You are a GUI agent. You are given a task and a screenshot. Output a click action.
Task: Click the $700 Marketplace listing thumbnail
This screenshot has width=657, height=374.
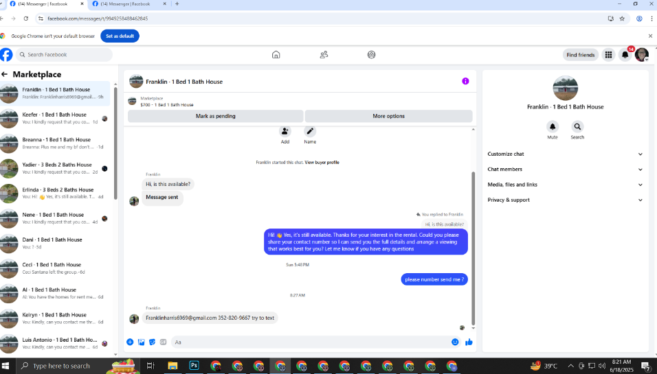pos(132,102)
